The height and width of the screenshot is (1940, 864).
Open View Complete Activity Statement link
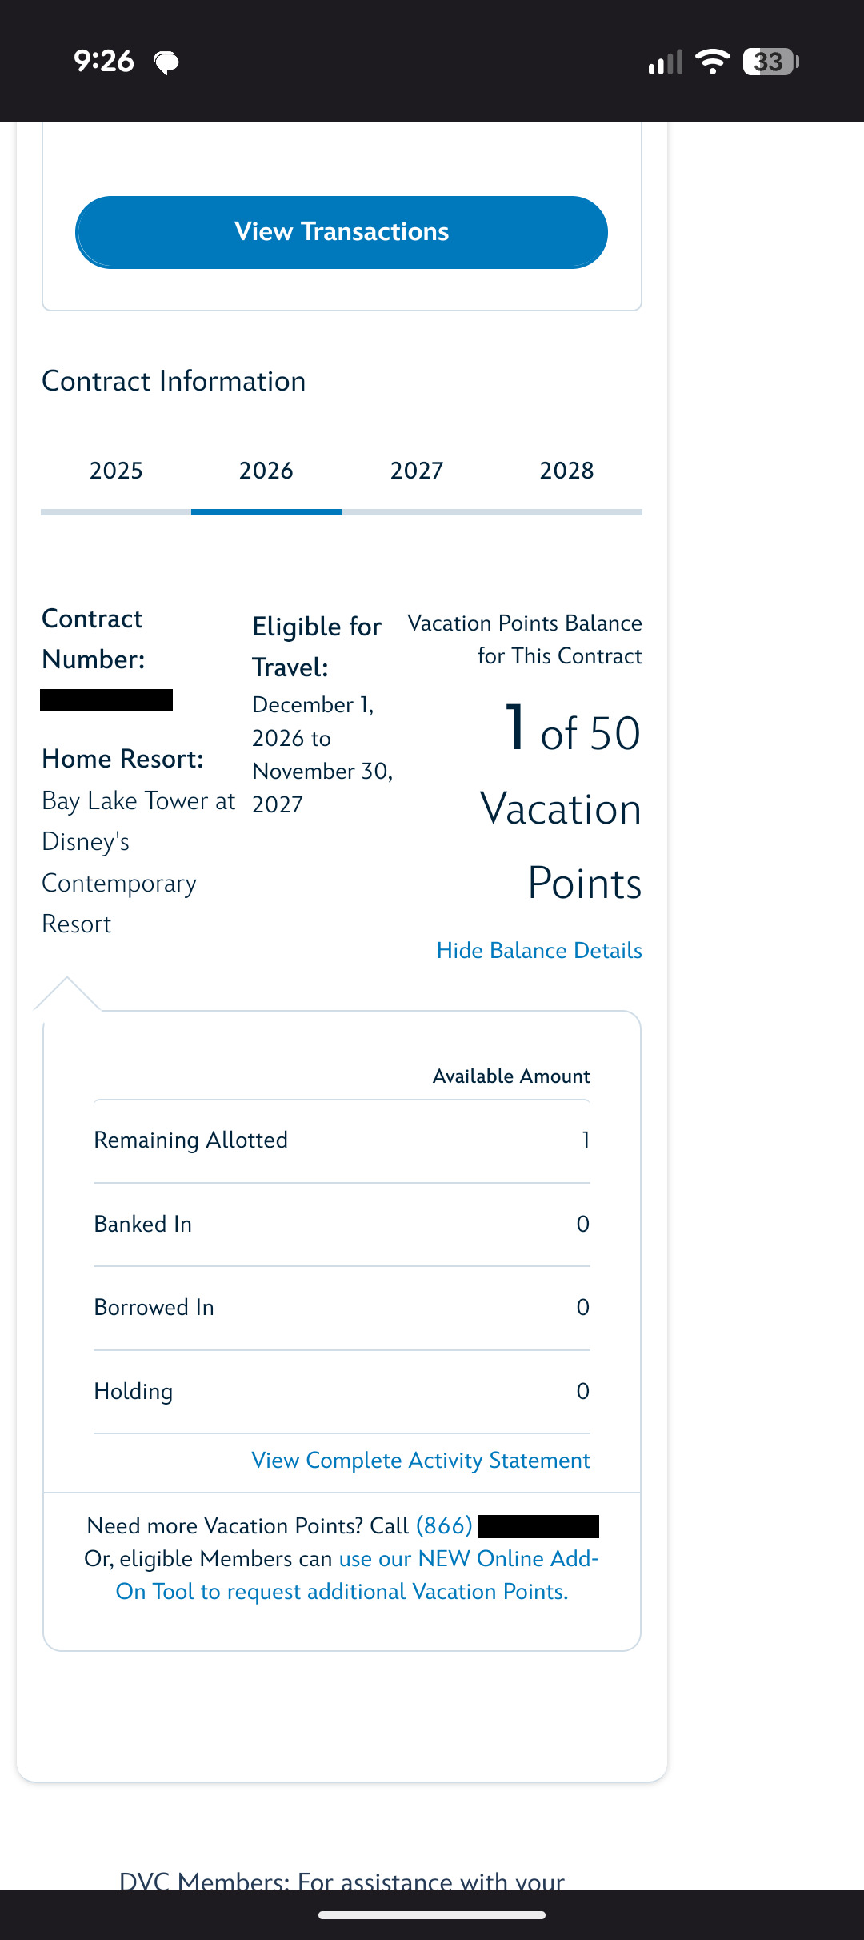pos(421,1461)
